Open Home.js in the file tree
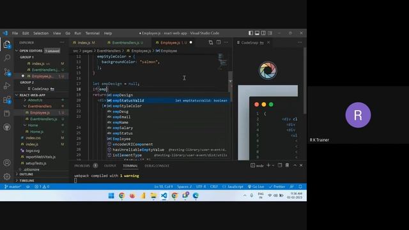Image resolution: width=409 pixels, height=230 pixels. pyautogui.click(x=36, y=132)
